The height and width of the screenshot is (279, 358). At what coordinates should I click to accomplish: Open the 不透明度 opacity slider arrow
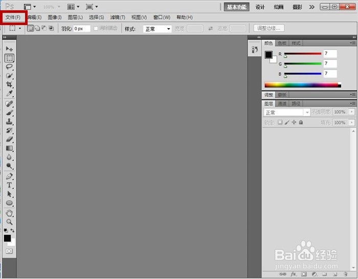pos(352,112)
